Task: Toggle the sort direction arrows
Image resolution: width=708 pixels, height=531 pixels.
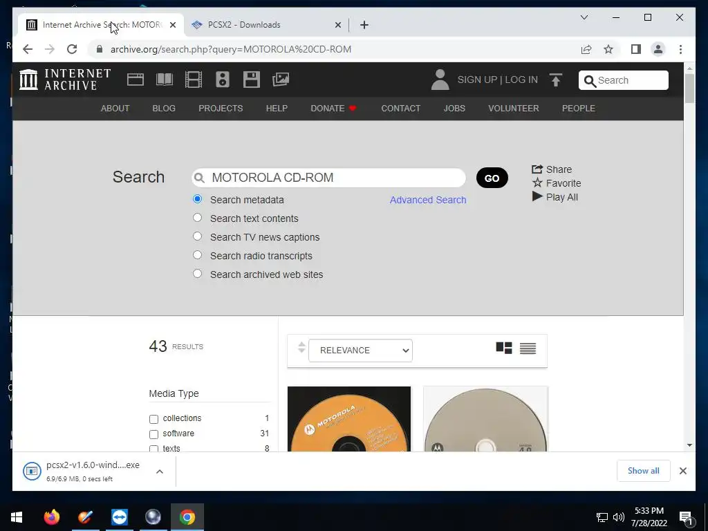Action: pyautogui.click(x=301, y=348)
